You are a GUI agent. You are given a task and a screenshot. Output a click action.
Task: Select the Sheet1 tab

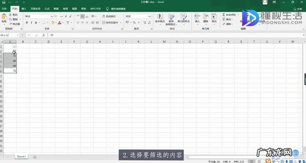(x=21, y=156)
